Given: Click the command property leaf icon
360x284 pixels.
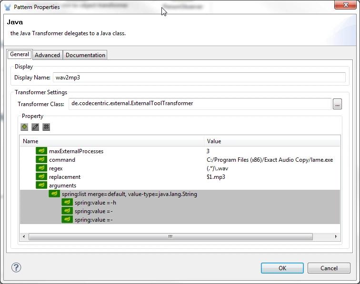Looking at the screenshot, I should [x=41, y=160].
